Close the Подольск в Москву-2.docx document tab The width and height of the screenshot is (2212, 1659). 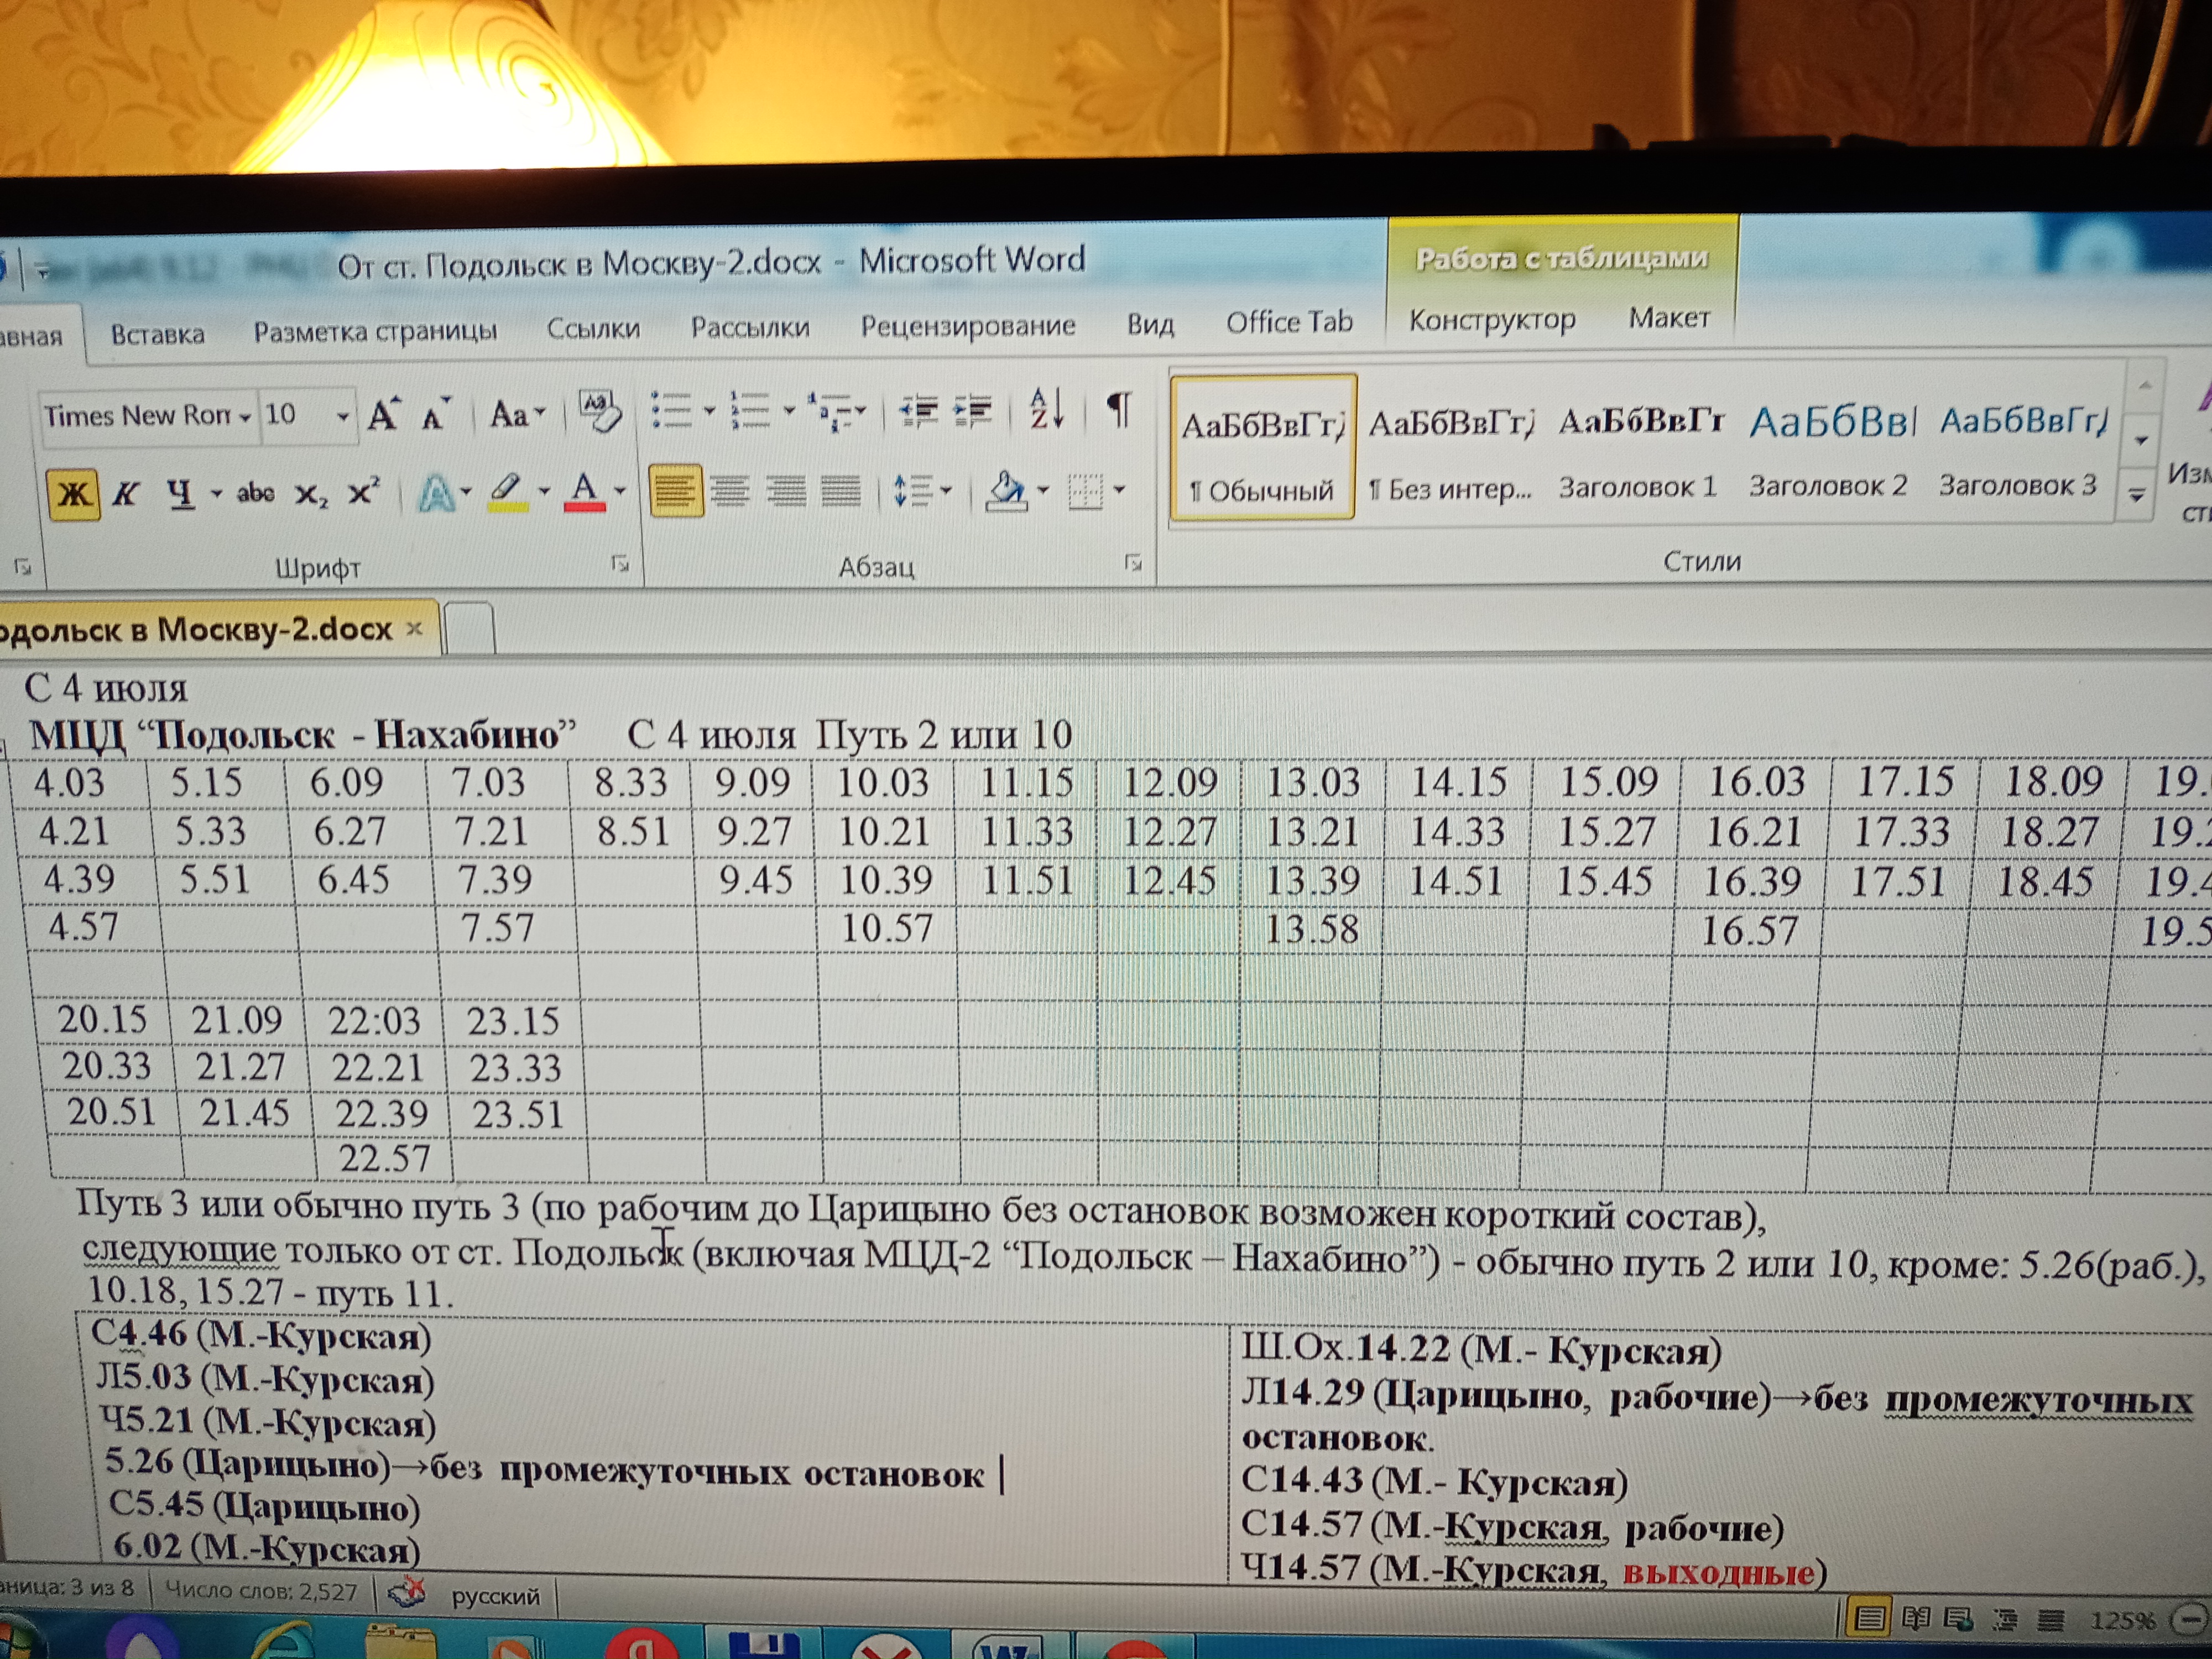point(415,629)
